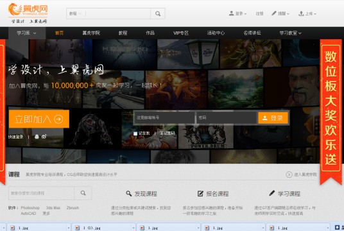Follow the 进入翼虎学院 link
Image resolution: width=344 pixels, height=231 pixels.
pos(302,175)
